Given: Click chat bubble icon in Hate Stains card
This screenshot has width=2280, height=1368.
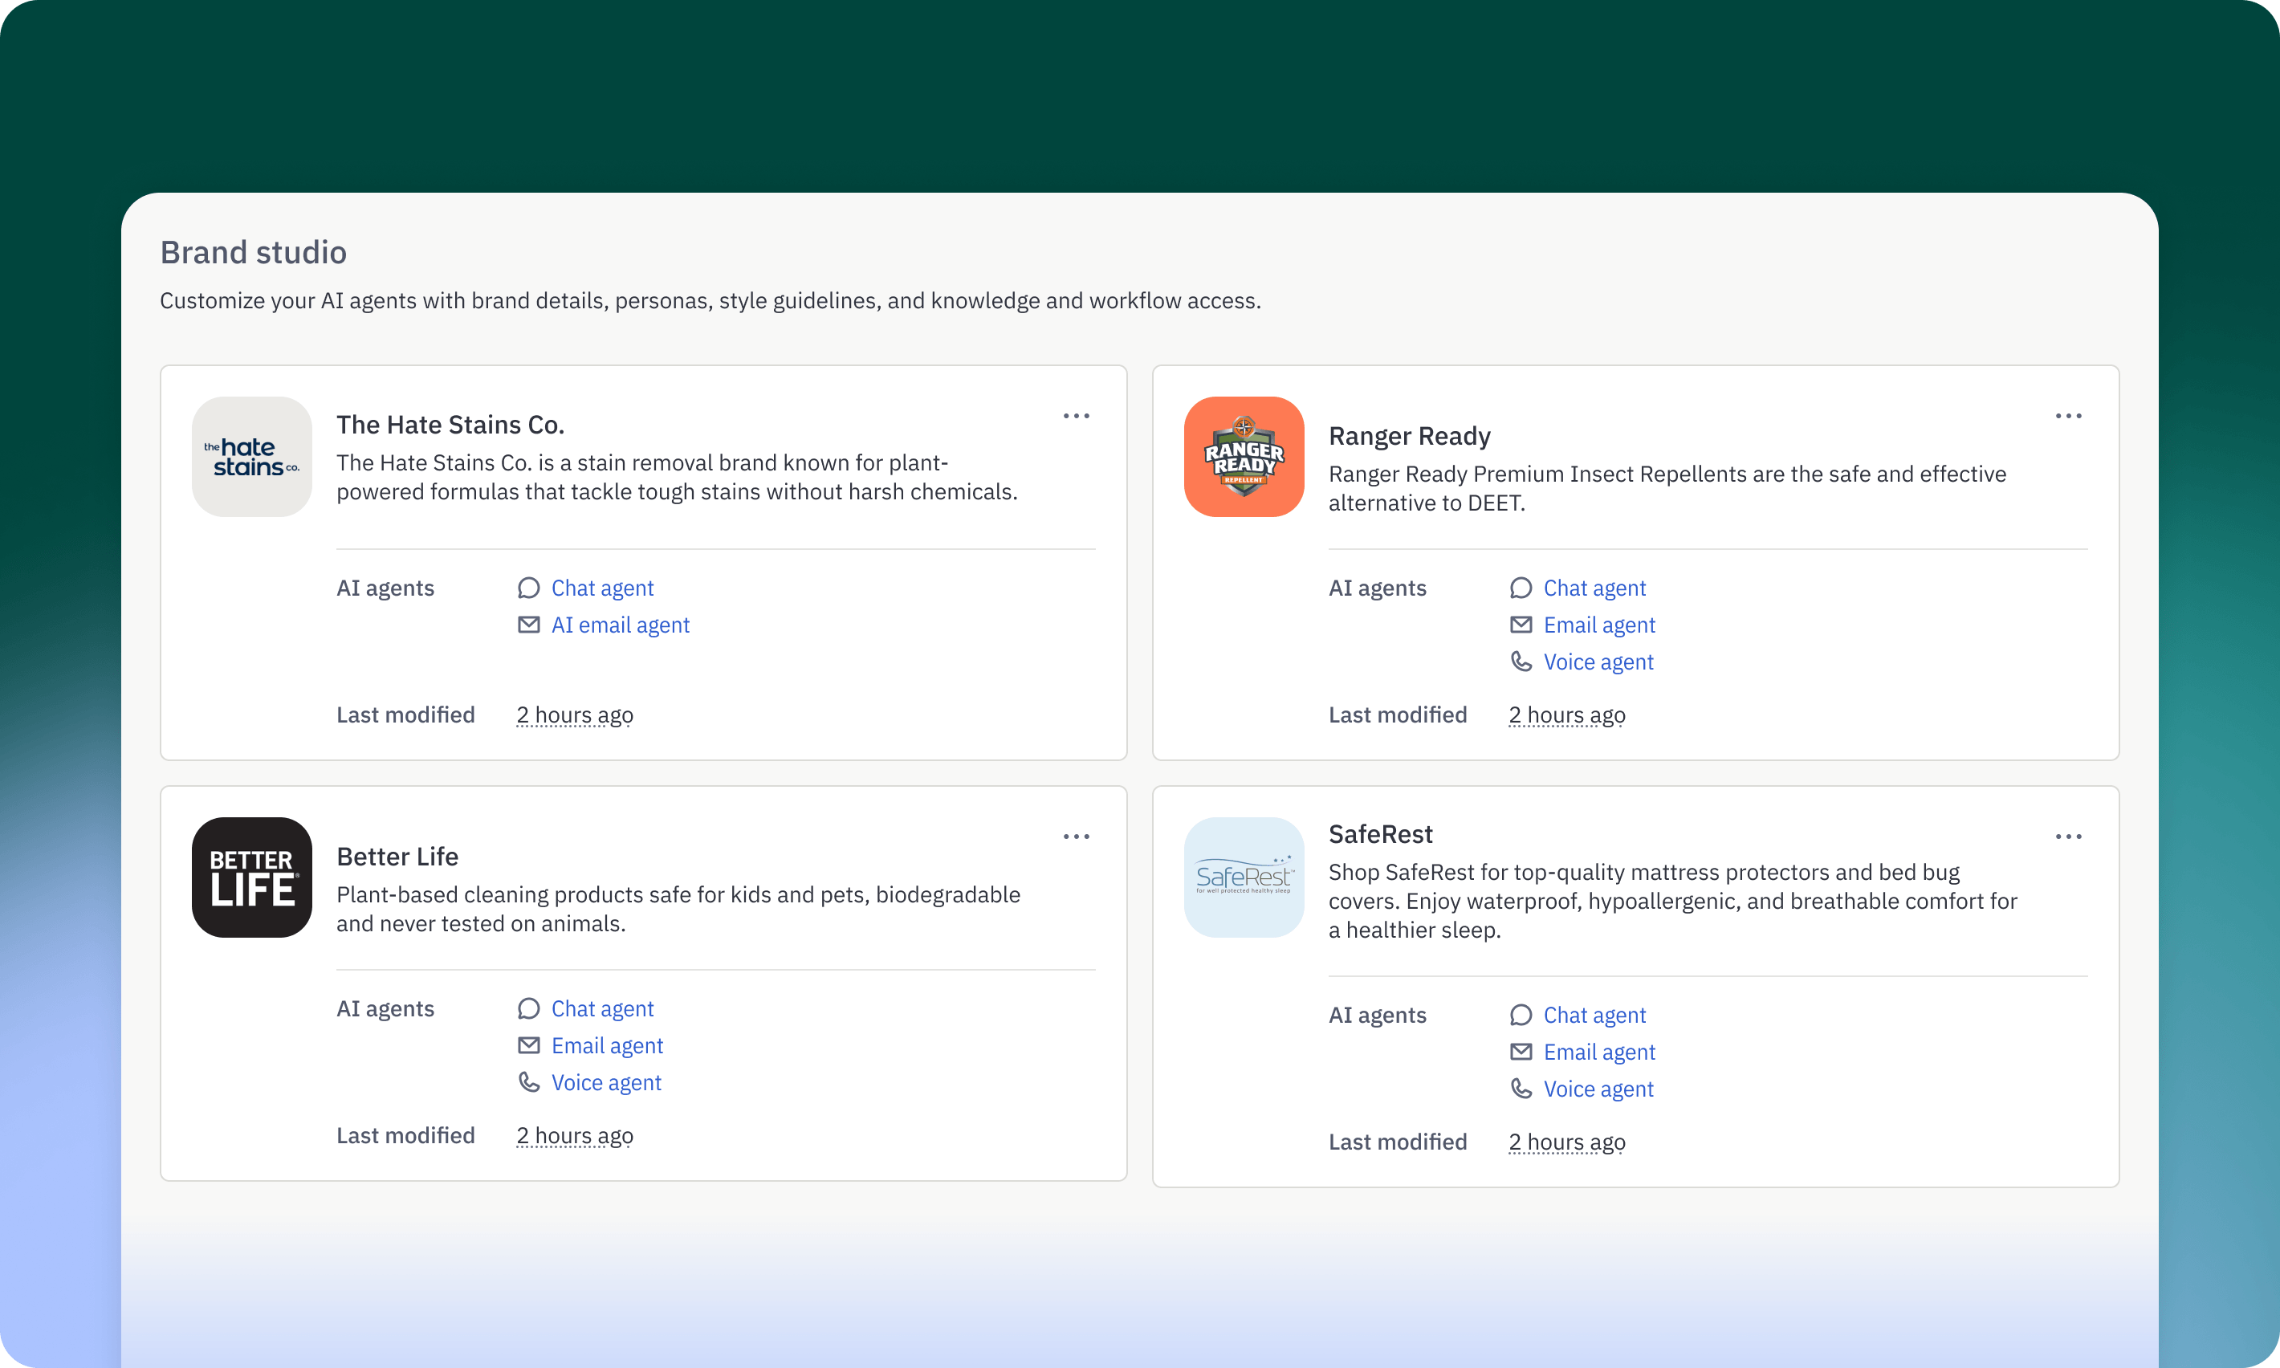Looking at the screenshot, I should tap(528, 588).
